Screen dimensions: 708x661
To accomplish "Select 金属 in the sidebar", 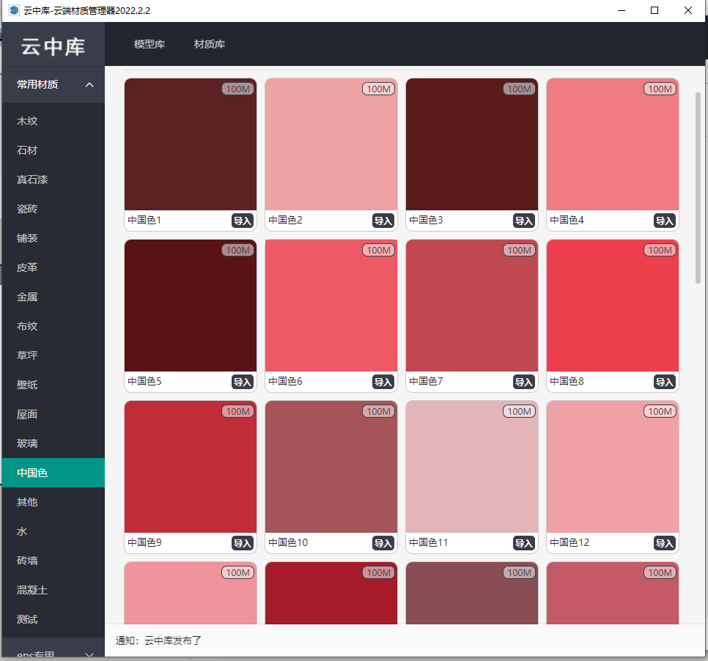I will (54, 297).
